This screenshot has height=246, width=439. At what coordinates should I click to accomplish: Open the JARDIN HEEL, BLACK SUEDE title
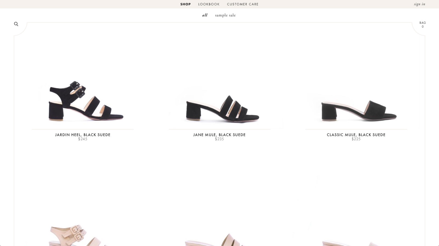point(83,135)
